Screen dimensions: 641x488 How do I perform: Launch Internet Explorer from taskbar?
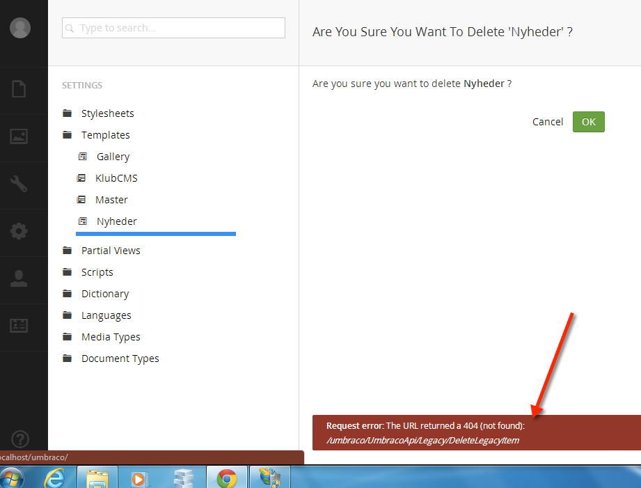click(x=54, y=478)
